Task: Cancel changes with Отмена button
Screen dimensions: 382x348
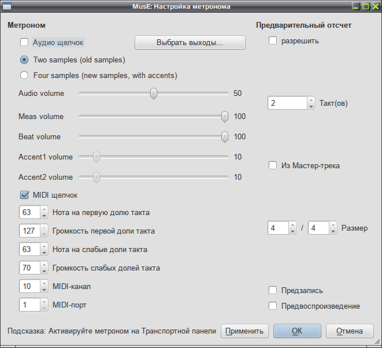Action: point(350,331)
